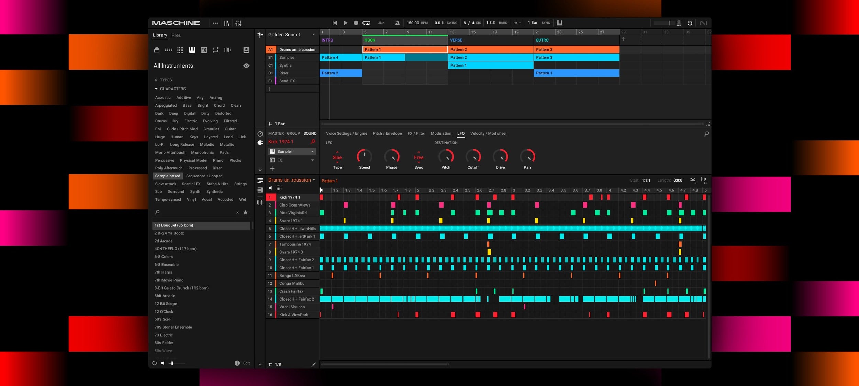Enable LINK in the transport bar
859x386 pixels.
coord(381,23)
